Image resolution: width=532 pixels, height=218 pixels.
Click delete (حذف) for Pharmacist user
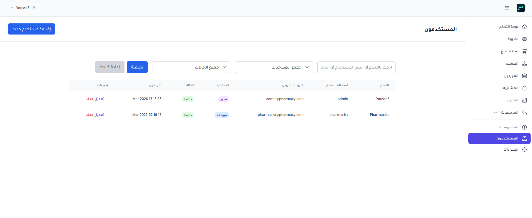[x=90, y=115]
